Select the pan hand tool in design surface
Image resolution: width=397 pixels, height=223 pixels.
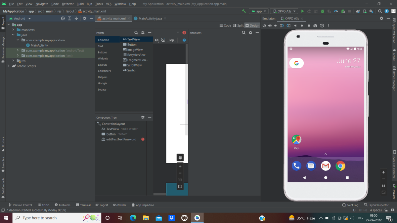pos(180,158)
